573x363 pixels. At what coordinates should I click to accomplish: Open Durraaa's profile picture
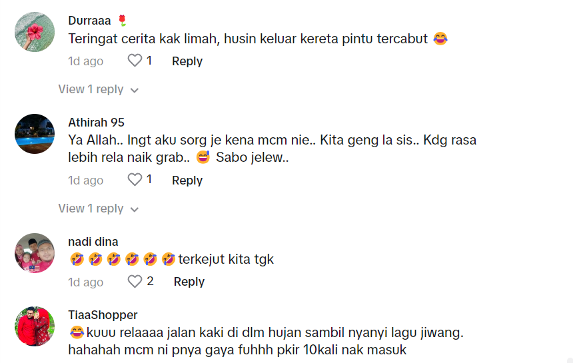tap(35, 31)
